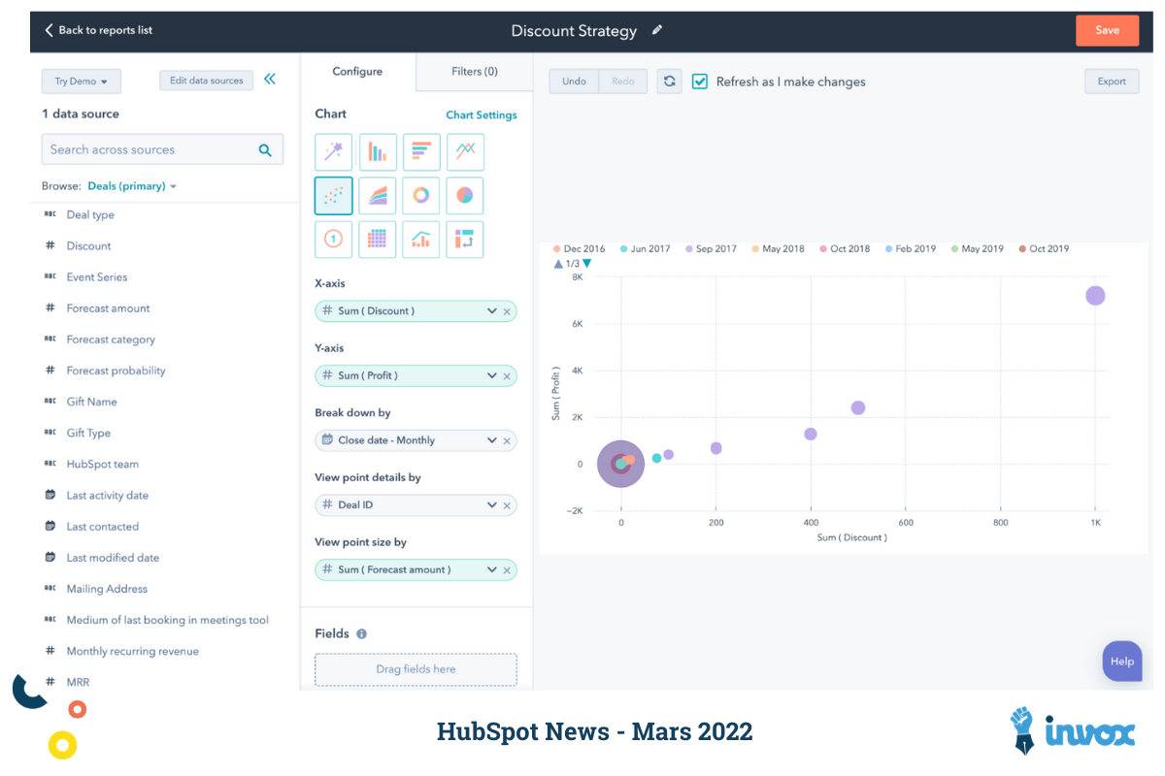The image size is (1165, 776).
Task: Toggle Oct 2018 series in legend
Action: coord(846,249)
